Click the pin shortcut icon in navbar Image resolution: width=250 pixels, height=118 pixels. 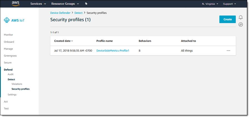tap(86, 4)
